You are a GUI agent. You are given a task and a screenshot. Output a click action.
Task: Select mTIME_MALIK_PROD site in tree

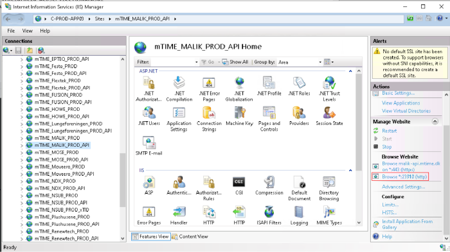click(57, 138)
